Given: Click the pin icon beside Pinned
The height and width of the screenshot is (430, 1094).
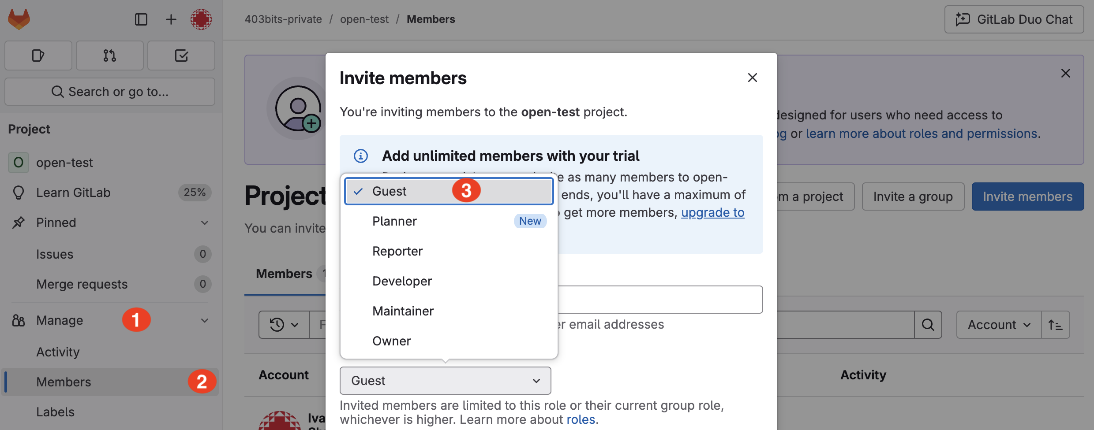Looking at the screenshot, I should click(x=19, y=222).
